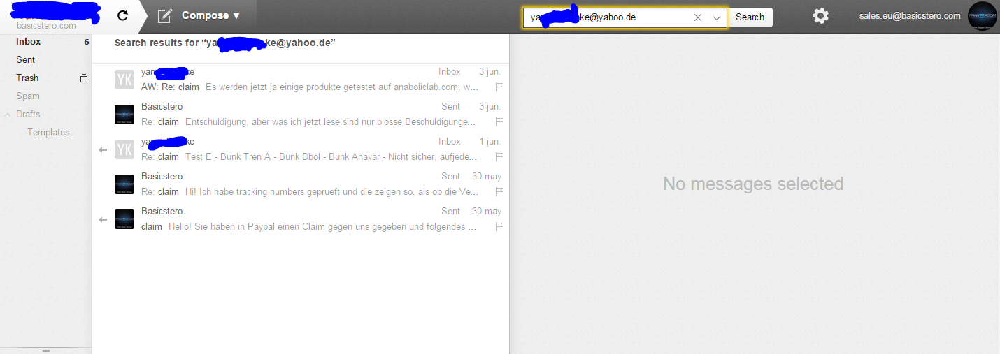Open the settings gear icon
Screen dimensions: 1000x354
click(820, 16)
